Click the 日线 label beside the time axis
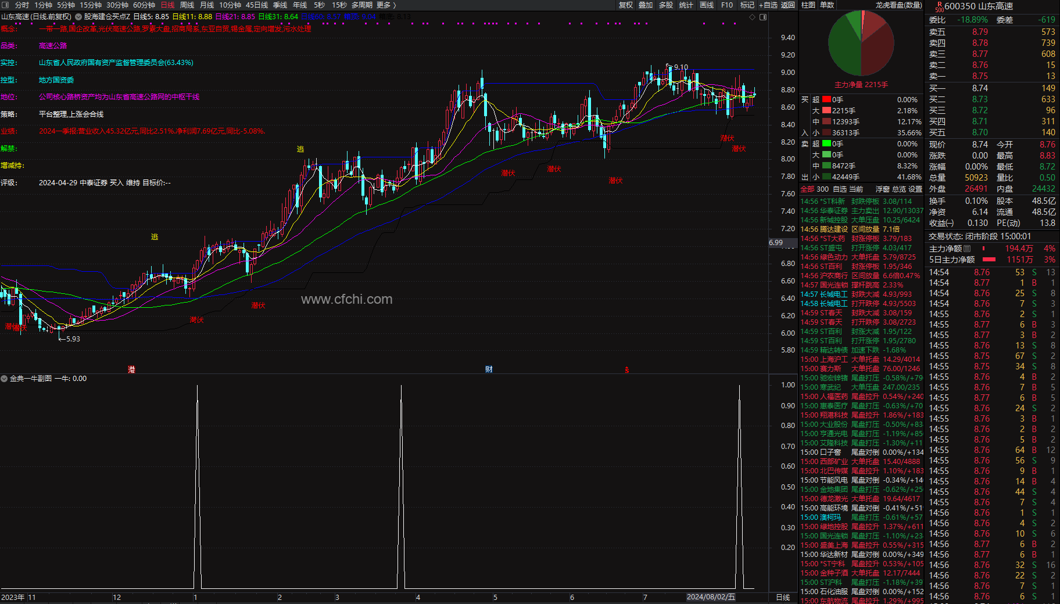Image resolution: width=1060 pixels, height=604 pixels. click(x=783, y=598)
